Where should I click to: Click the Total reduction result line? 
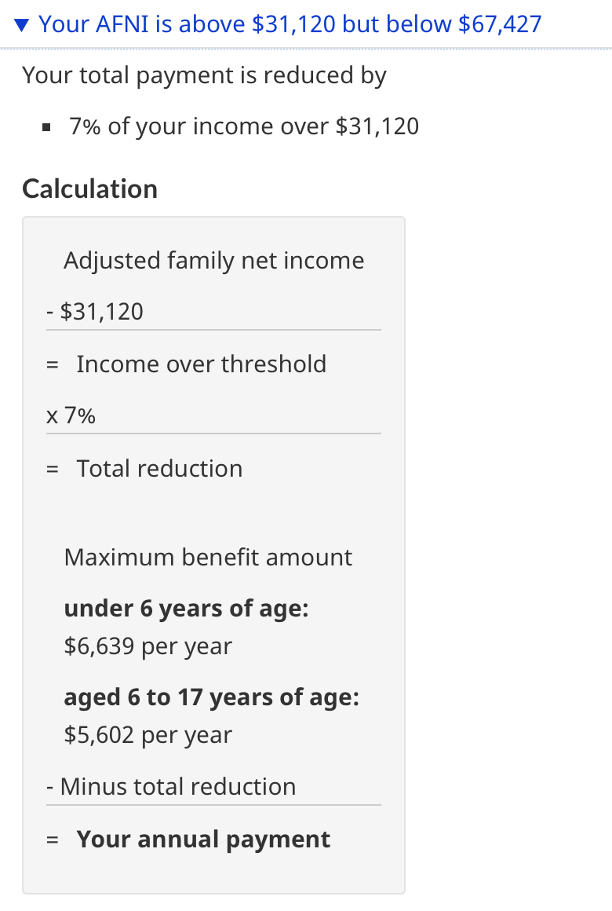(160, 468)
